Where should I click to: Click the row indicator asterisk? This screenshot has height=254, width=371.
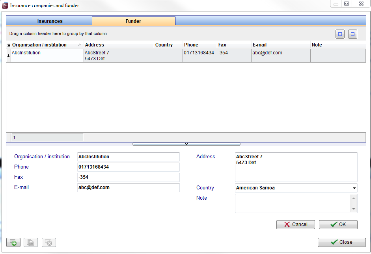9,56
